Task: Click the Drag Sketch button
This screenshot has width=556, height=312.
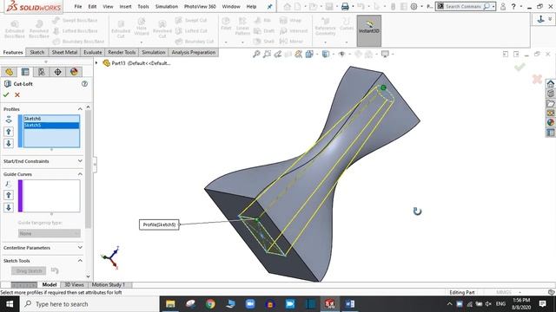Action: pyautogui.click(x=29, y=270)
